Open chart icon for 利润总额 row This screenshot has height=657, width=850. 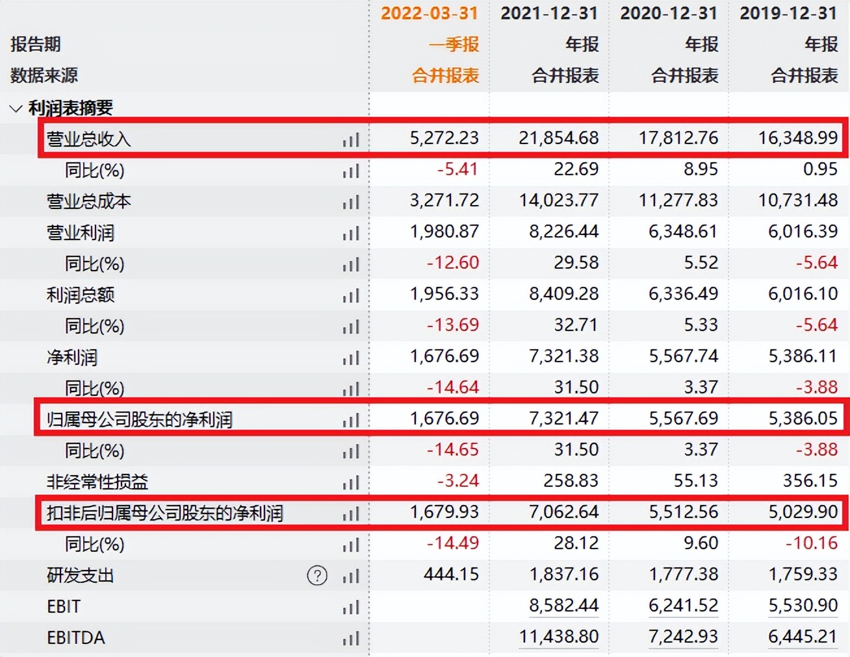click(x=351, y=295)
